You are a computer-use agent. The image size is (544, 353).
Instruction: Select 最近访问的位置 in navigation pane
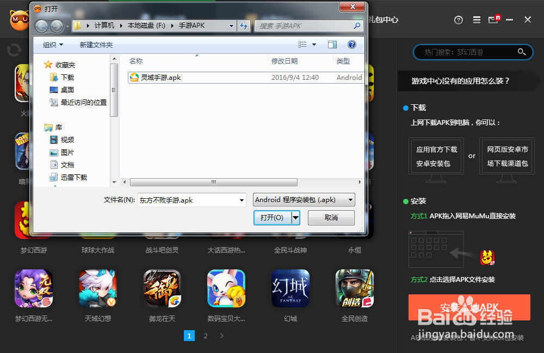click(78, 102)
